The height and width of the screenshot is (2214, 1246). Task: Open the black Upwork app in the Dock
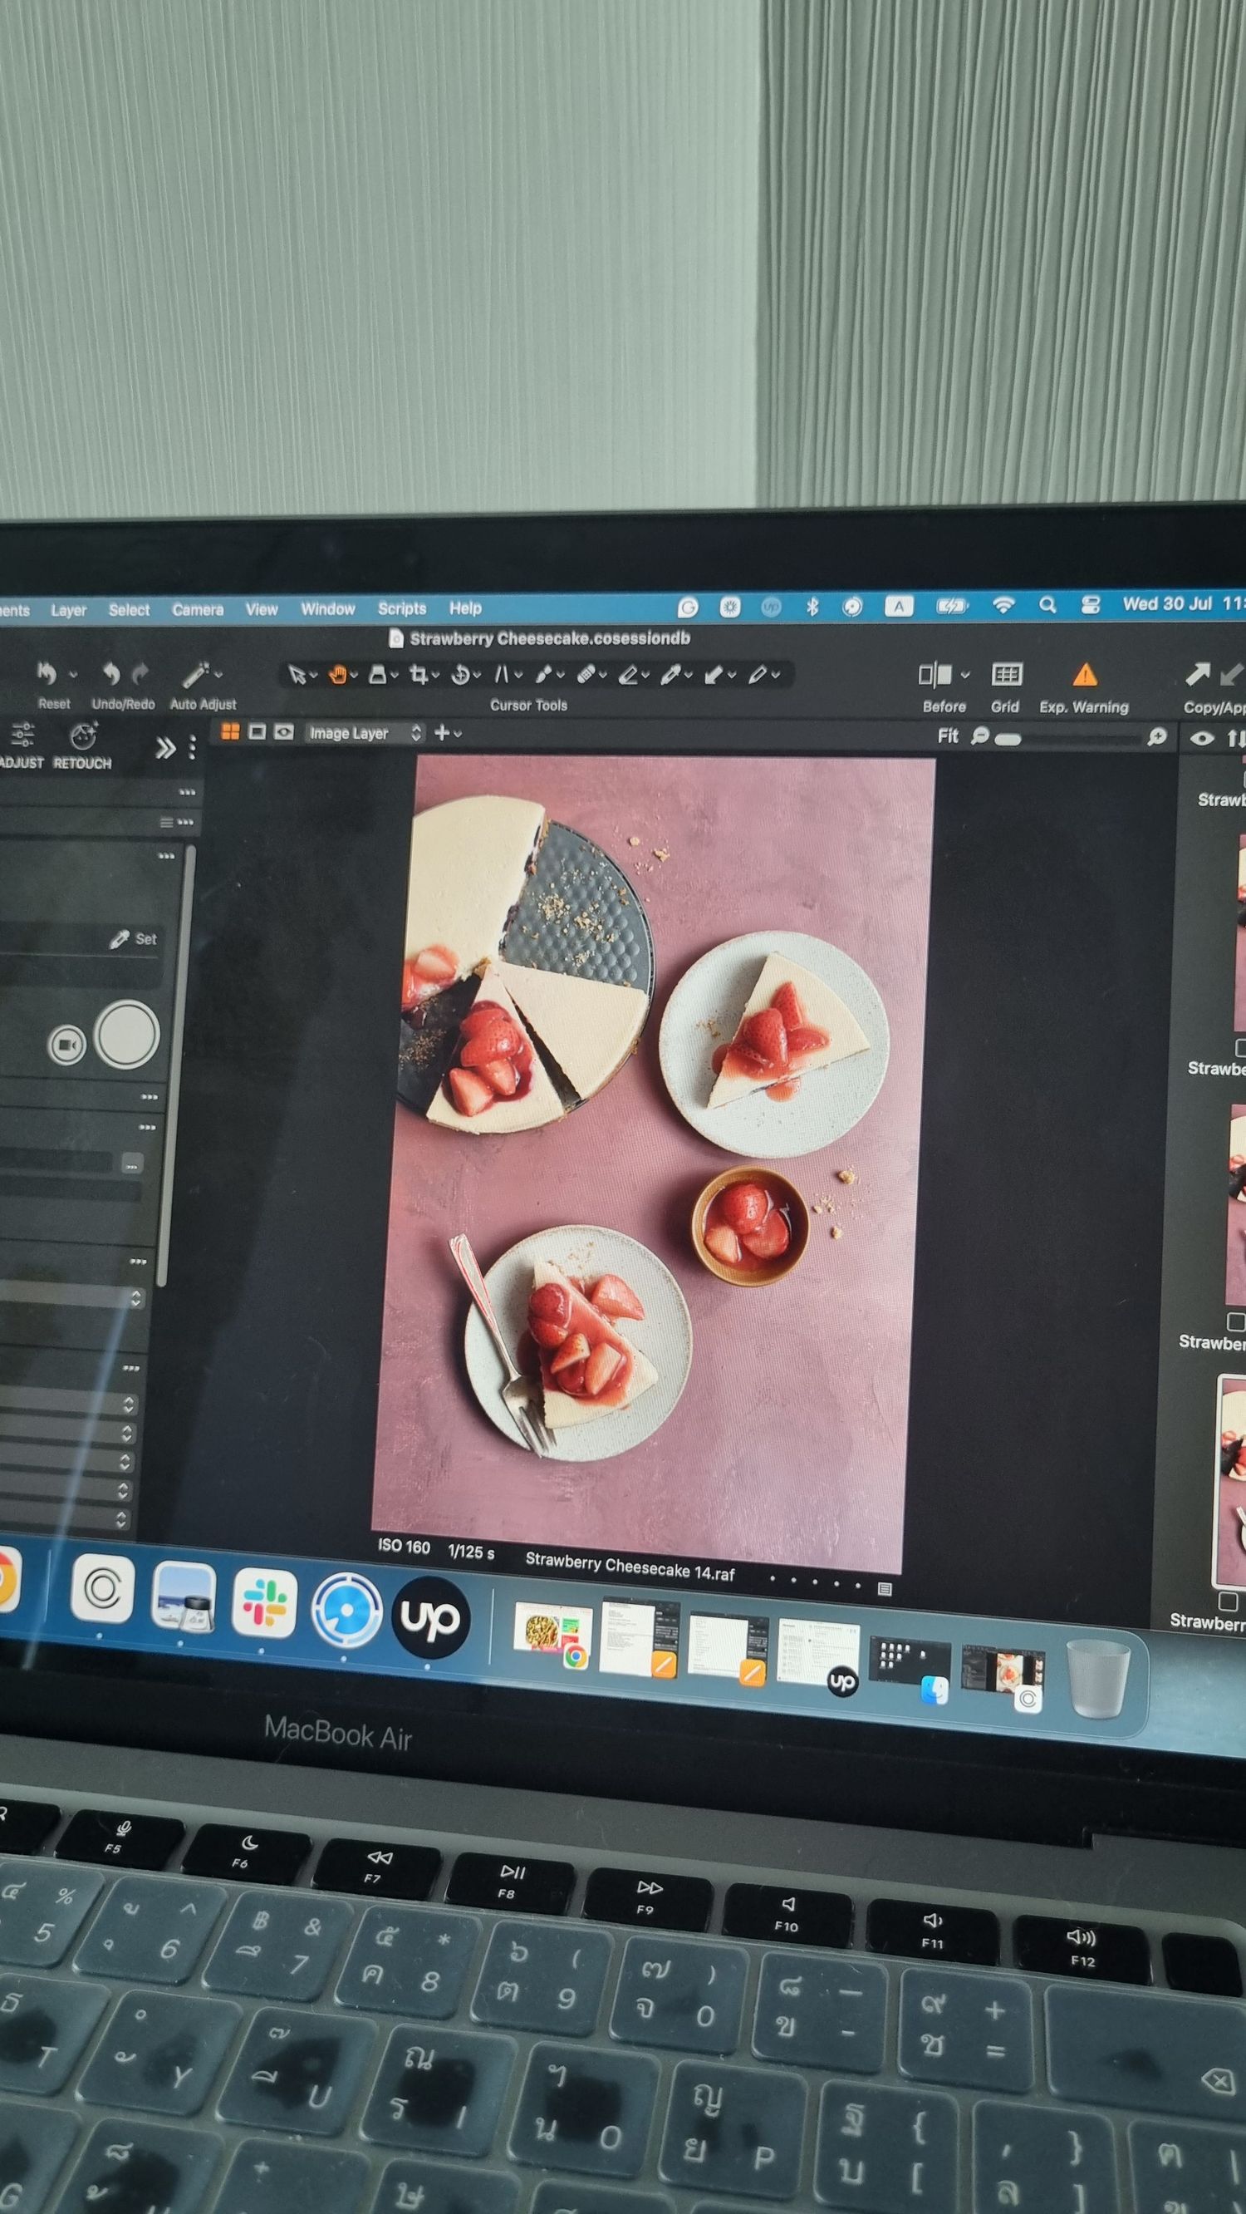[429, 1616]
